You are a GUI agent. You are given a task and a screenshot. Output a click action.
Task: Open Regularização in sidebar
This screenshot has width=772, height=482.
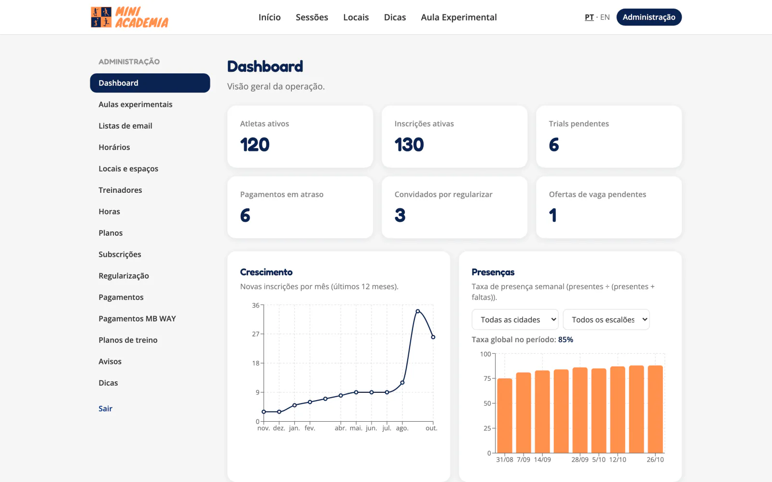150,276
